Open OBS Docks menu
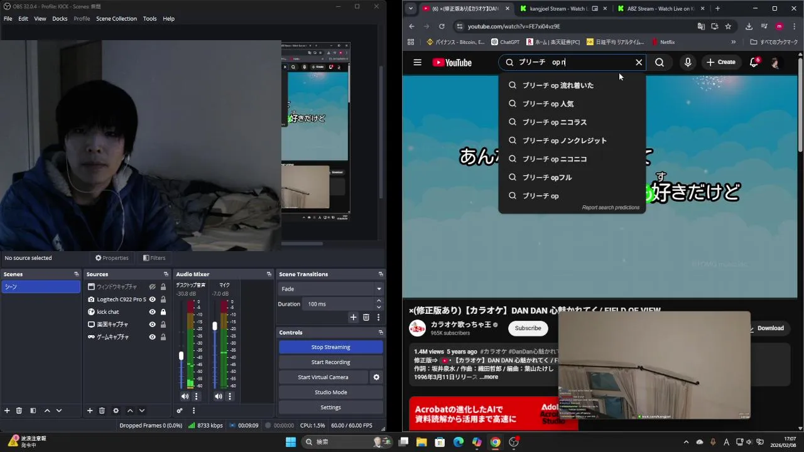Screen dimensions: 804x452 60,19
